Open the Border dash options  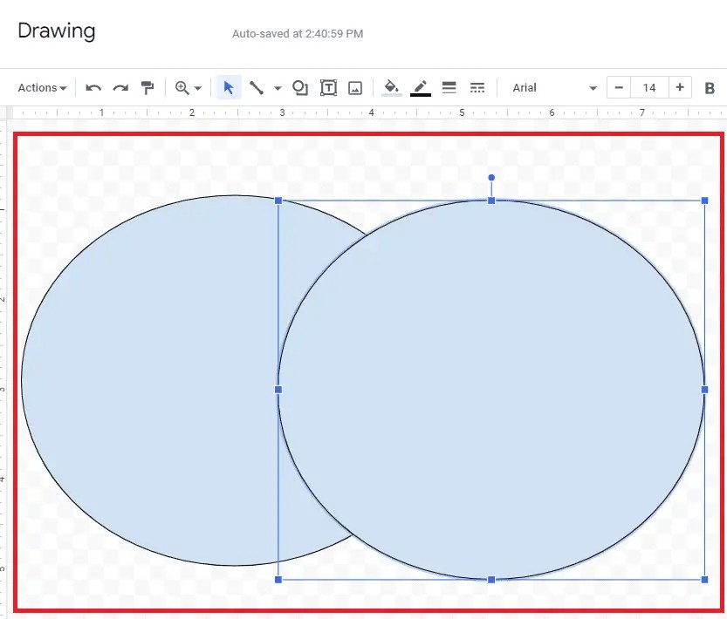coord(477,87)
